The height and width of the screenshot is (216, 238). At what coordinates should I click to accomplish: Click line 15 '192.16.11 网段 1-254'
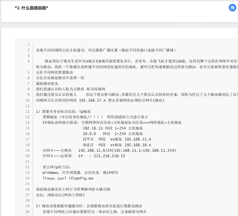coord(104,128)
